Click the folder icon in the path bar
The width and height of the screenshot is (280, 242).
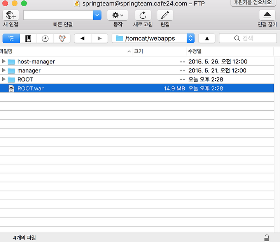tap(119, 38)
